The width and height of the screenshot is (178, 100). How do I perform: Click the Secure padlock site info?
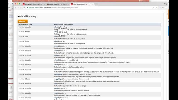(x=30, y=7)
